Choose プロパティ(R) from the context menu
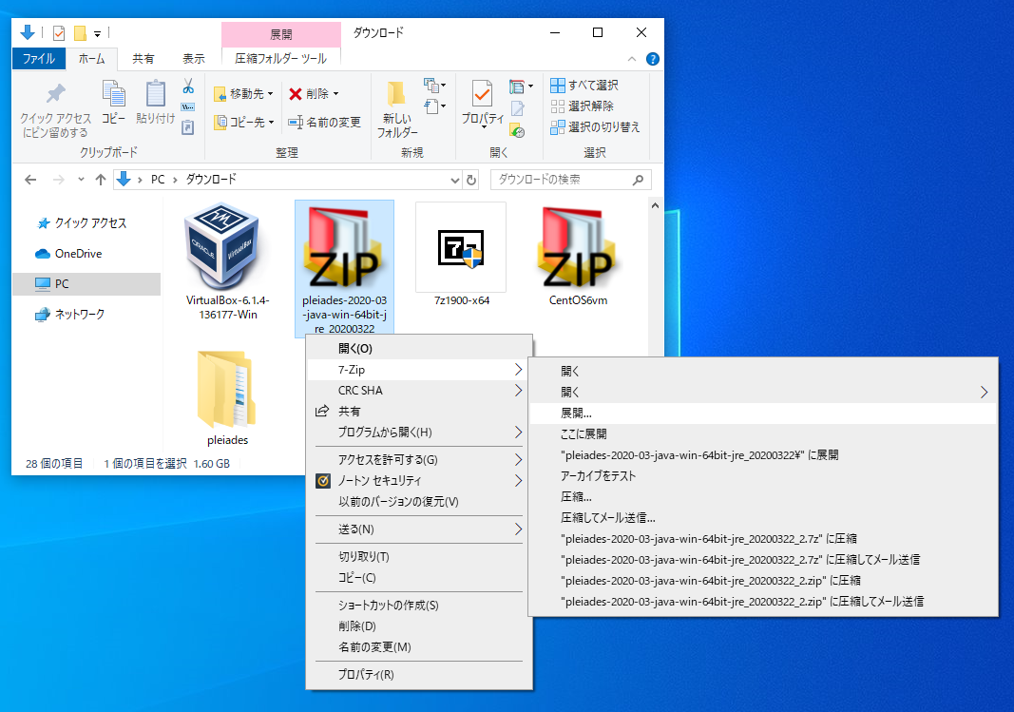This screenshot has height=712, width=1014. (366, 675)
